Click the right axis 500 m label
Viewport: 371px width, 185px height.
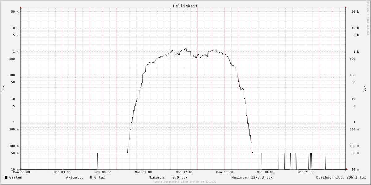354,129
